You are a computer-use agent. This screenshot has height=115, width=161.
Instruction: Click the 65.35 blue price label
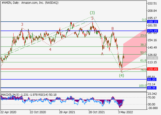pos(152,88)
